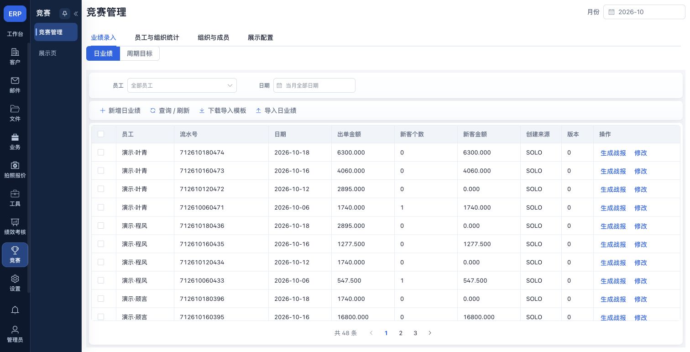Select the 竞赛 trophy module
The image size is (690, 352).
pos(15,255)
